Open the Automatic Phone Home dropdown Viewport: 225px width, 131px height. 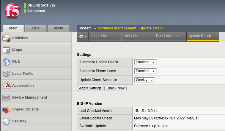(x=145, y=71)
